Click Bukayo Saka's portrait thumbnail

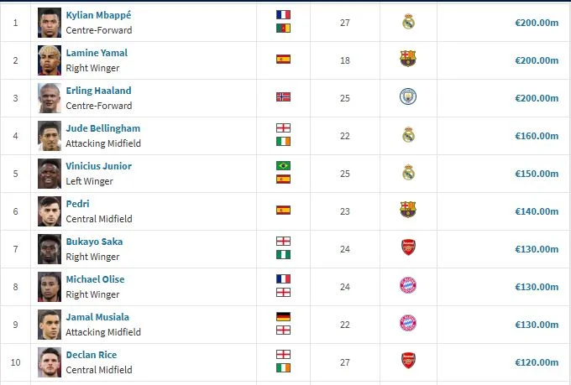click(x=50, y=248)
